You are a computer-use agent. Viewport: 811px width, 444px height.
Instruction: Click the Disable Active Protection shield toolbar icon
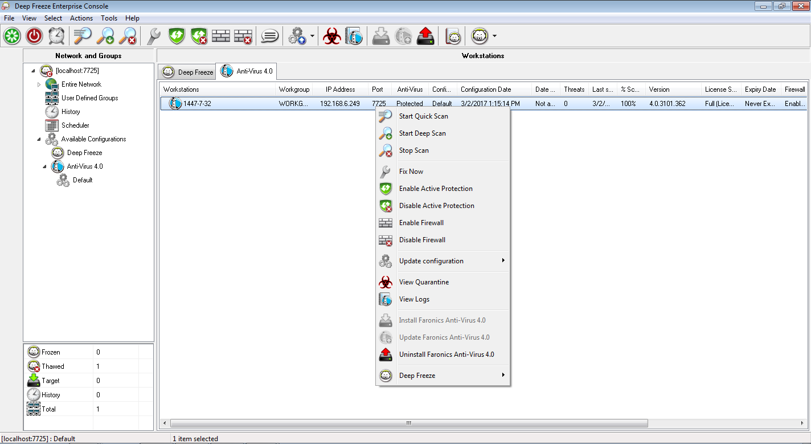point(199,36)
